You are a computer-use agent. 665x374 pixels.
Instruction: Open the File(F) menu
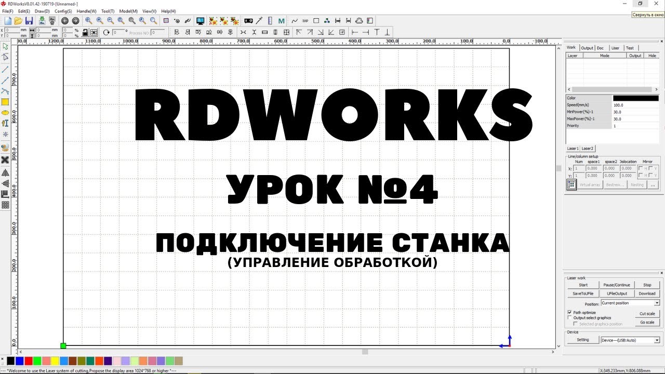8,11
